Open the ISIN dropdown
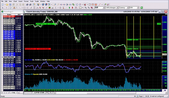This screenshot has height=98, width=169. pyautogui.click(x=138, y=8)
